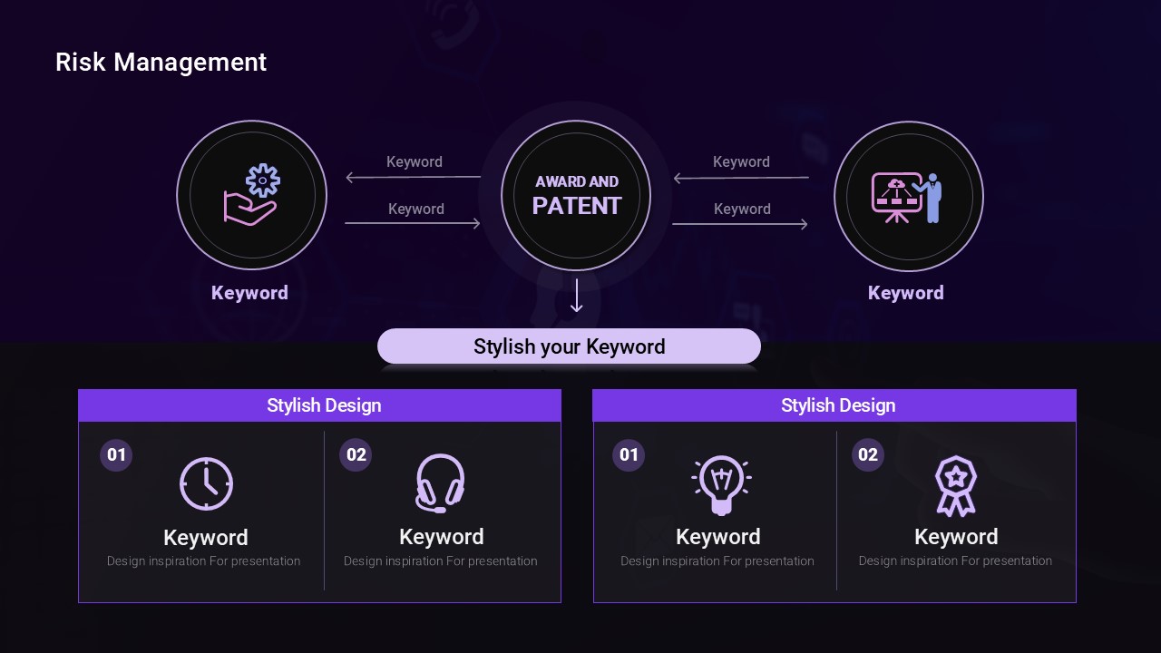Screen dimensions: 1161x653
Task: Click the downward arrow below Patent circle
Action: click(576, 297)
